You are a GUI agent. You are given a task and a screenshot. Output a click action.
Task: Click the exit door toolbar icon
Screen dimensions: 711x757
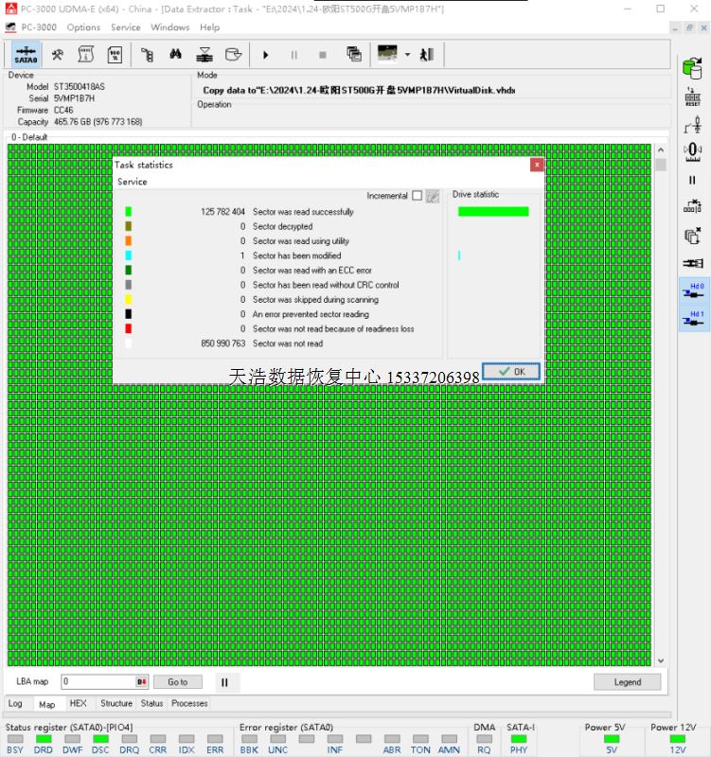[427, 55]
